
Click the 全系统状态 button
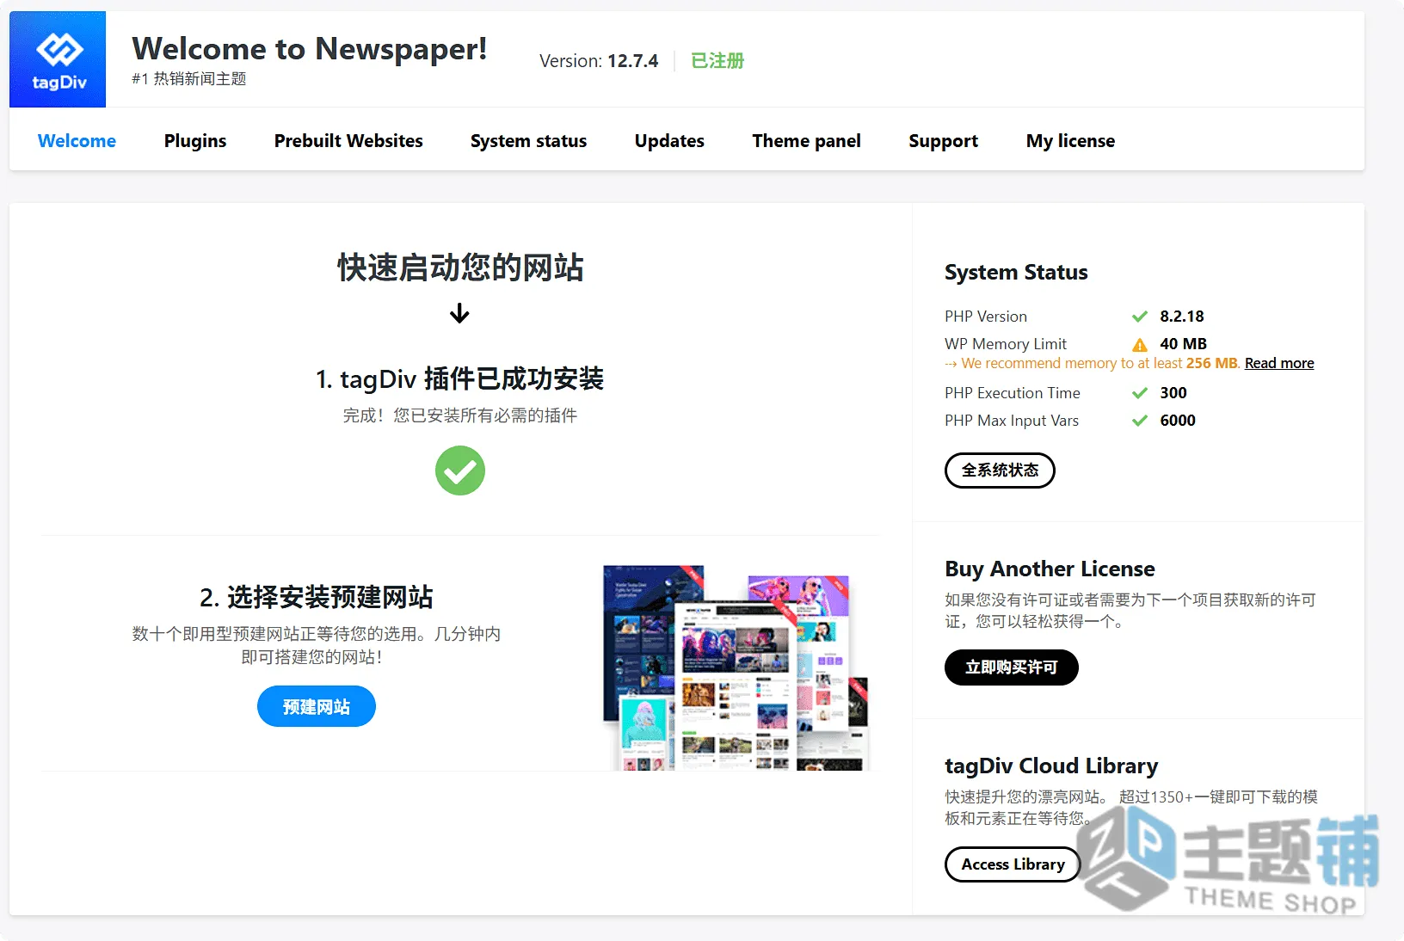pyautogui.click(x=1000, y=470)
